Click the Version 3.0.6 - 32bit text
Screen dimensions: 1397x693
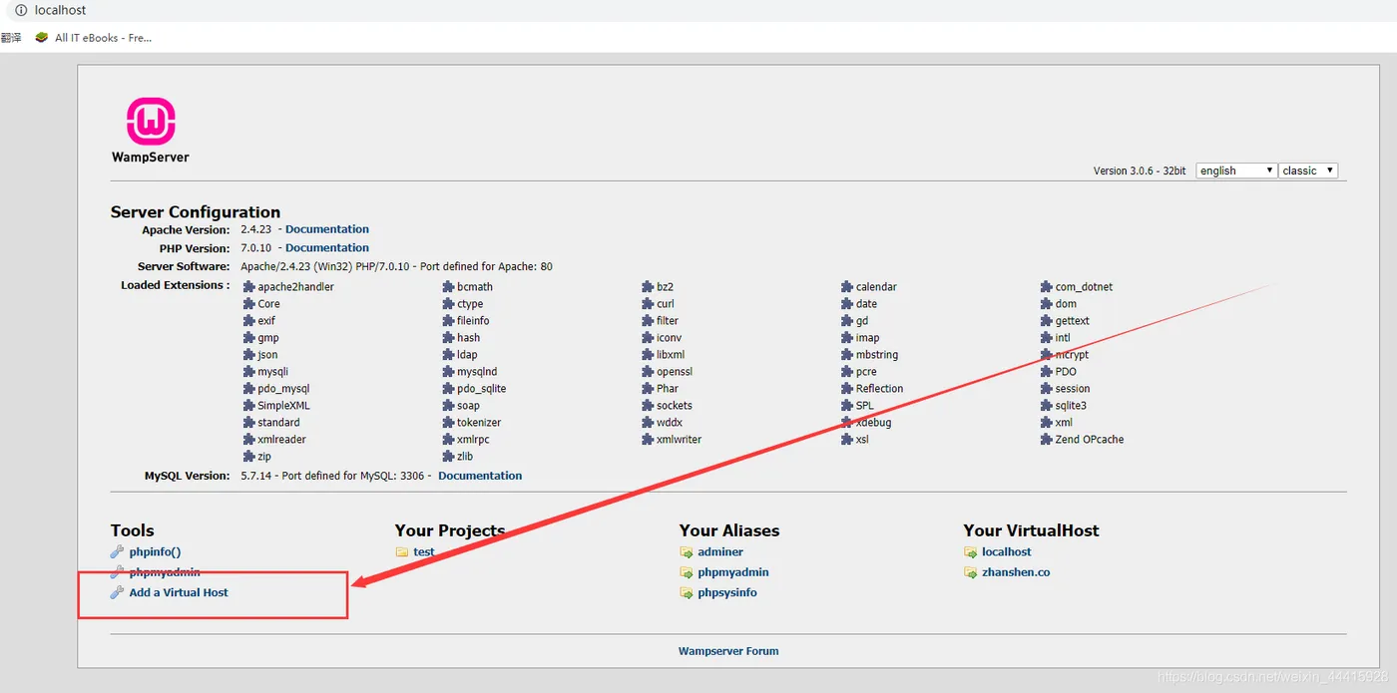(1140, 171)
